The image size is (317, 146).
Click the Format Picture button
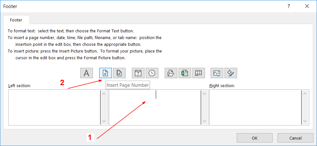click(x=231, y=73)
